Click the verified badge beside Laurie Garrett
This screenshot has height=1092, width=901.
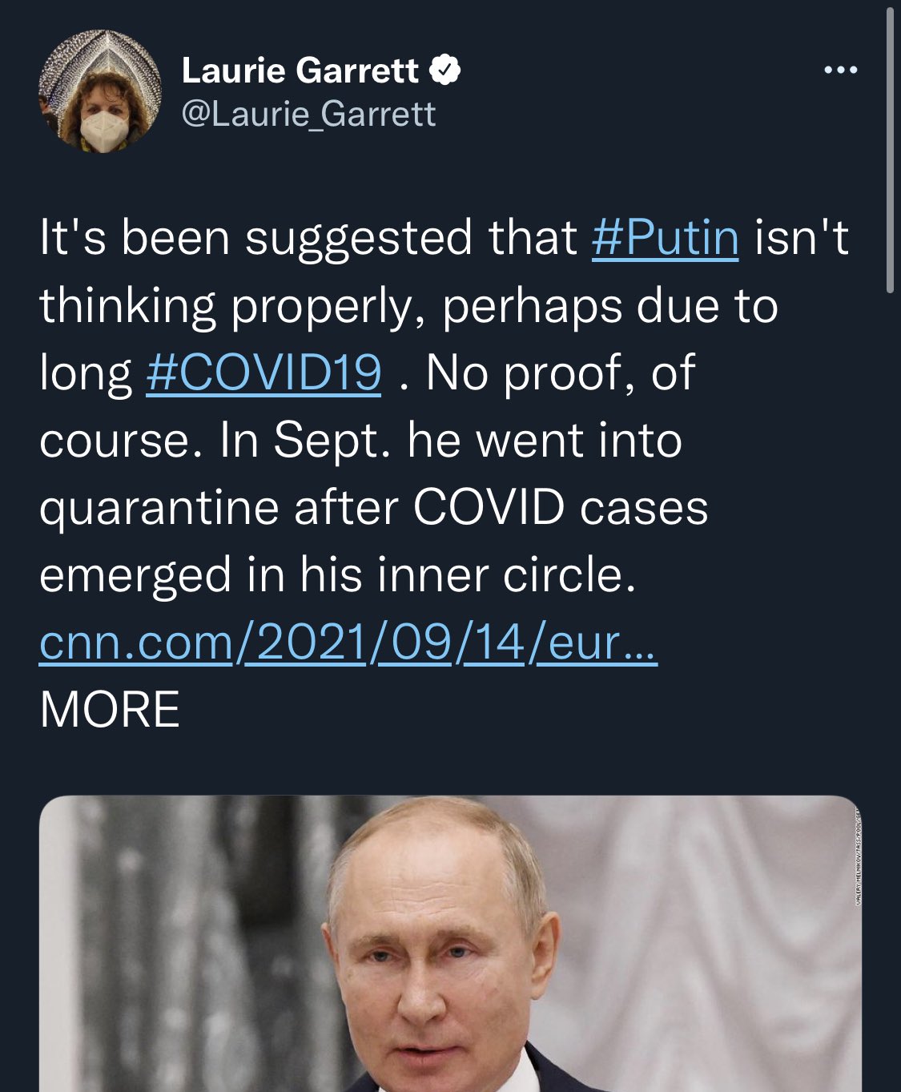tap(445, 71)
